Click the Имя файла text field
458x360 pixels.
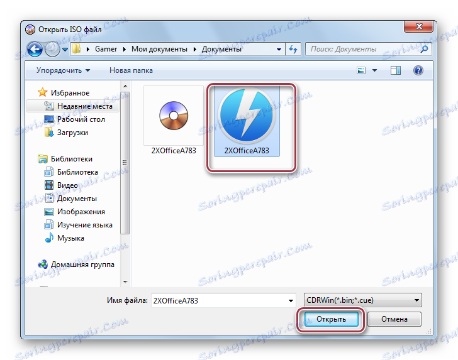tap(219, 300)
